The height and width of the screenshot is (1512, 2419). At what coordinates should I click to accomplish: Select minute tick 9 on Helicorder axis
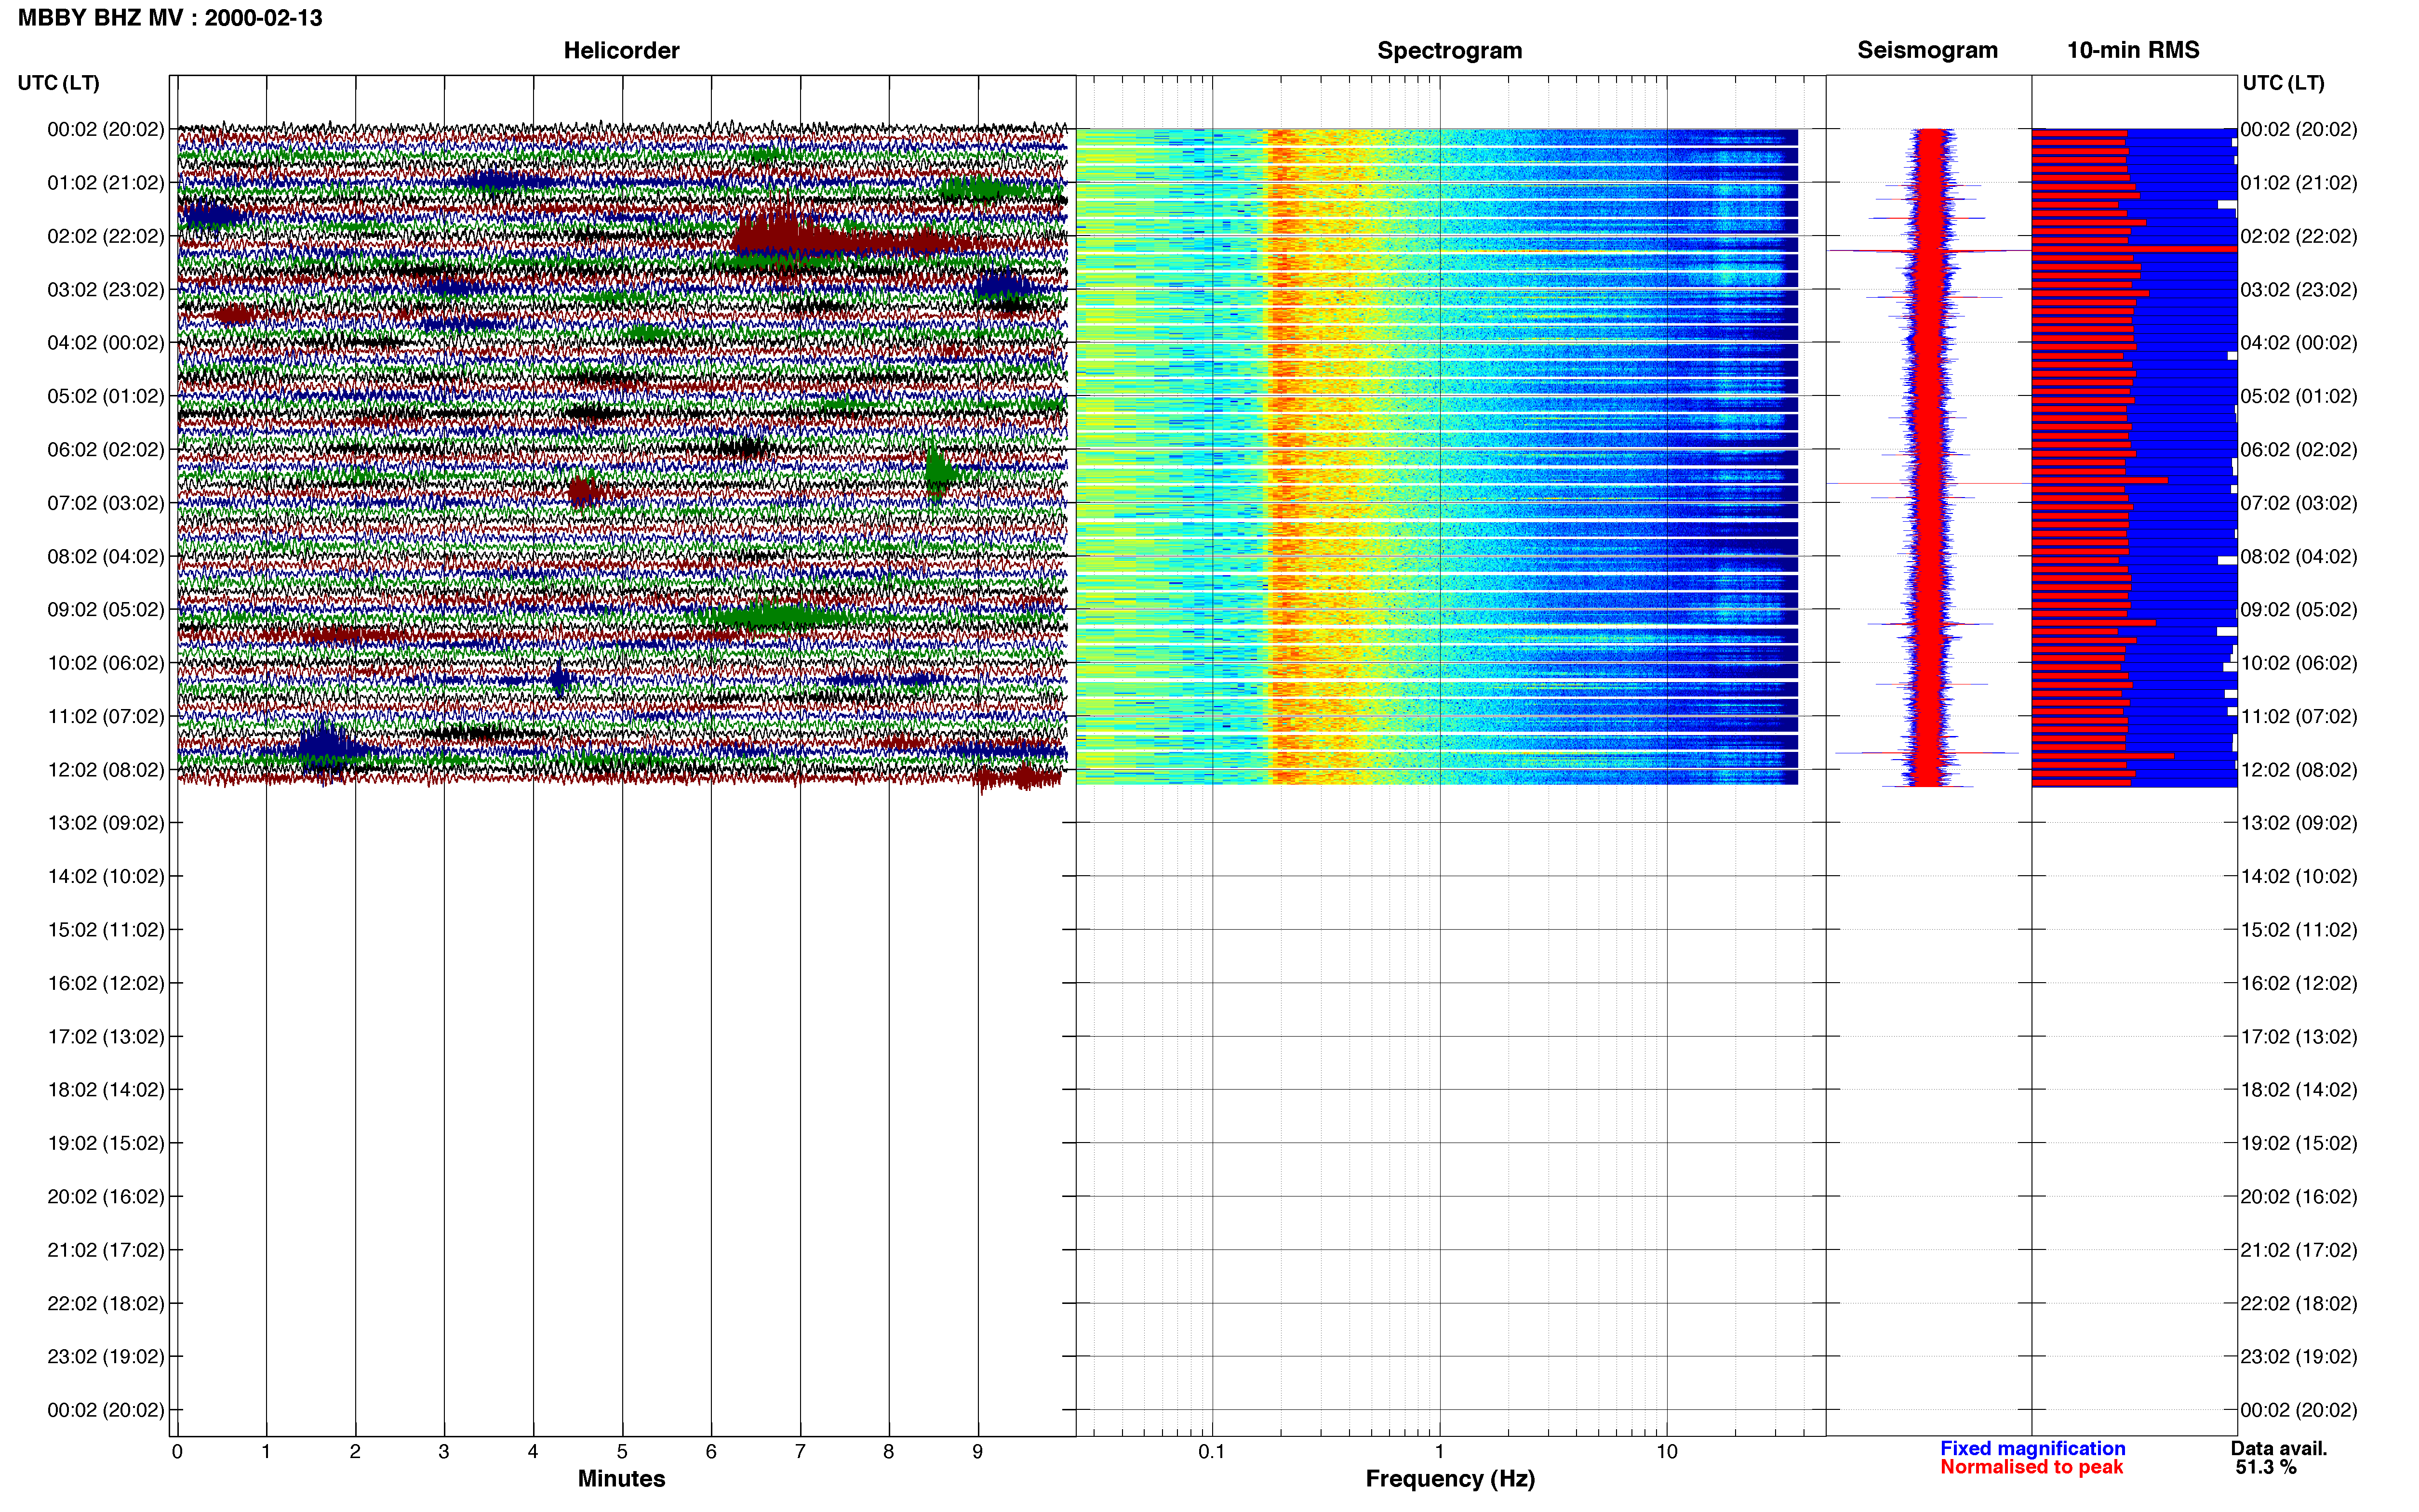click(x=977, y=1451)
